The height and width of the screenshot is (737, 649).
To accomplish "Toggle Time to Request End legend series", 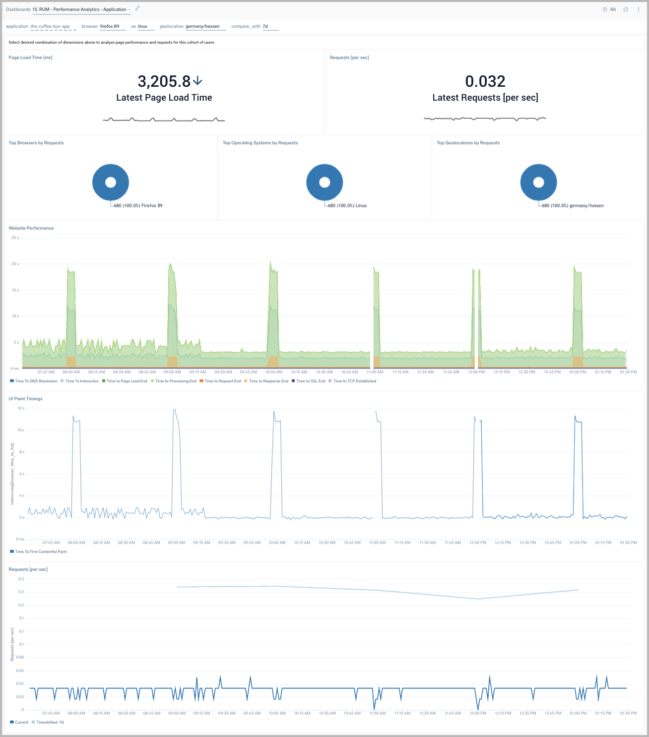I will tap(220, 381).
